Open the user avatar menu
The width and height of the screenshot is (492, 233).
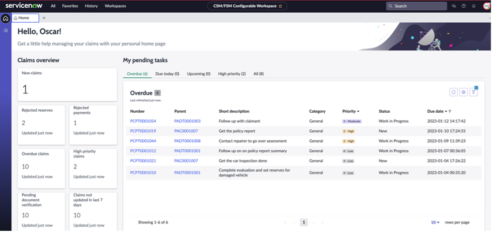click(x=487, y=6)
